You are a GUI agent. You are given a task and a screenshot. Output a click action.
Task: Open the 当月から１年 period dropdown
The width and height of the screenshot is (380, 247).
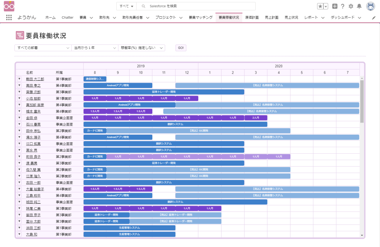[x=95, y=48]
